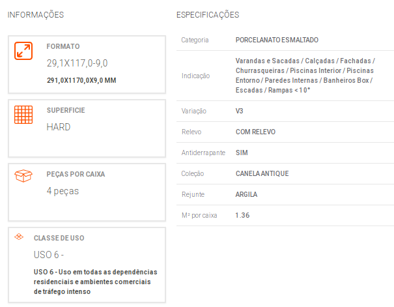Click the Peças por caixa box icon
Screen dimensions: 394x307
click(x=23, y=175)
